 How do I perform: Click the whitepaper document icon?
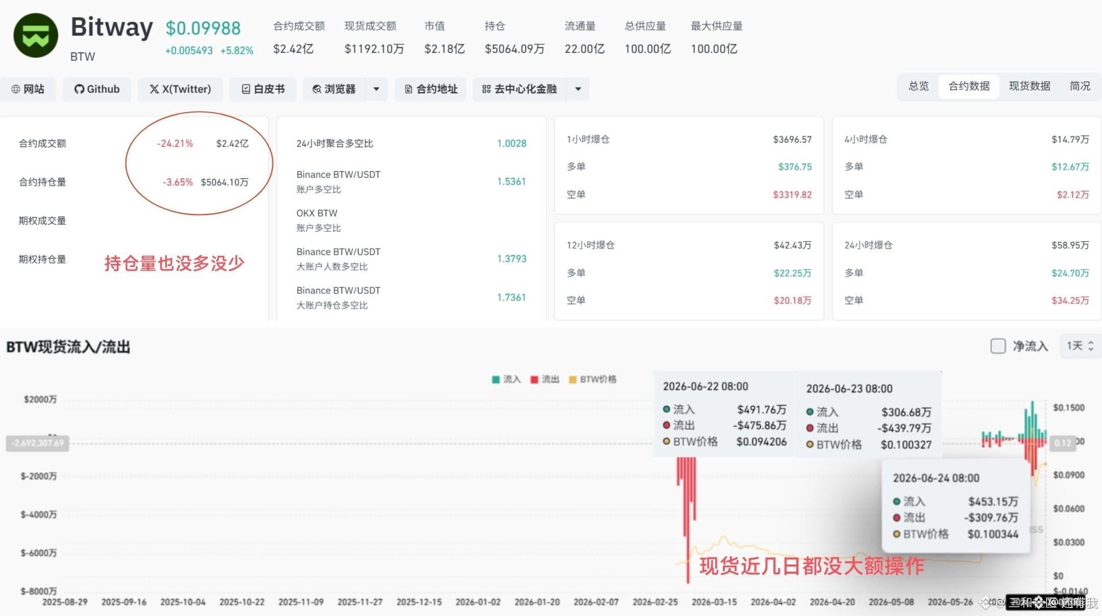tap(246, 89)
